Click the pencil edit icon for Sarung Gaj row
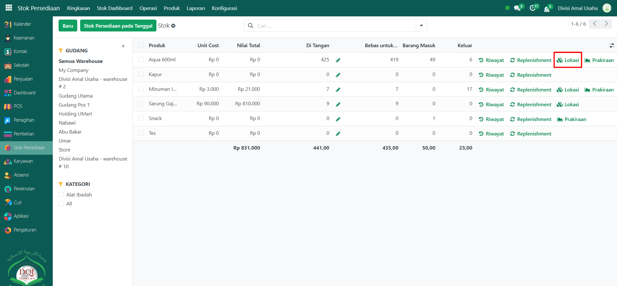617x286 pixels. point(338,104)
